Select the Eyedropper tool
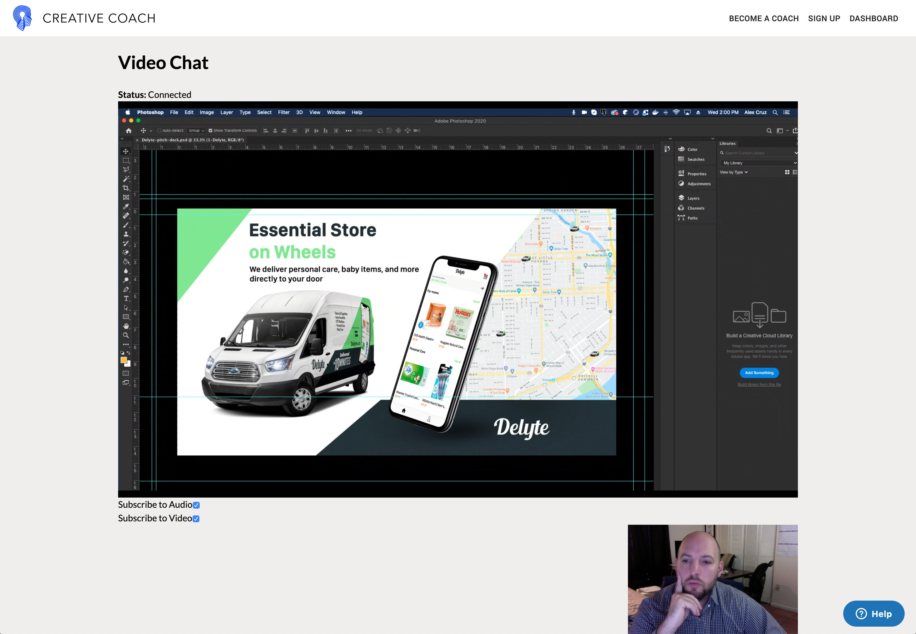The width and height of the screenshot is (916, 634). pyautogui.click(x=126, y=207)
